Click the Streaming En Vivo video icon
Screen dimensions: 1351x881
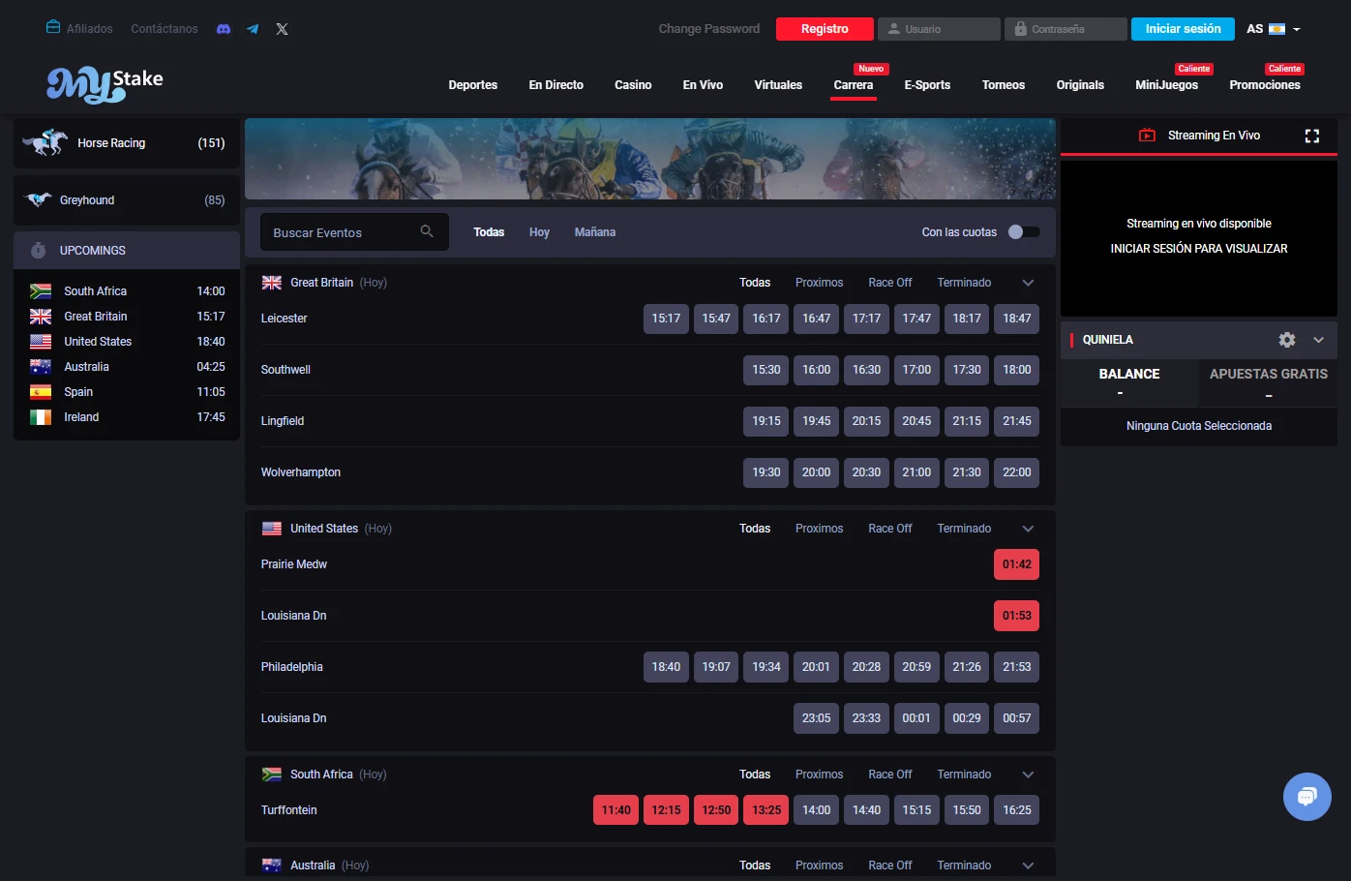(x=1147, y=136)
